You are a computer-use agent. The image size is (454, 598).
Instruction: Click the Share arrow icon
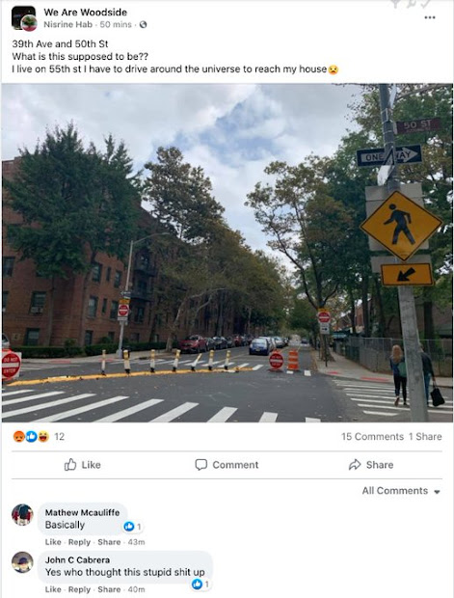click(x=355, y=465)
